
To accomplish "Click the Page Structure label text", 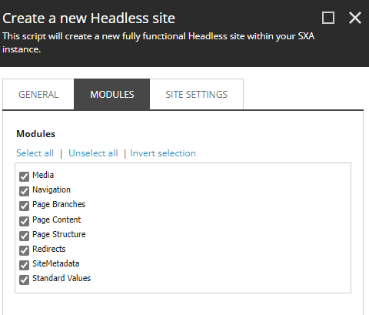I will pyautogui.click(x=59, y=234).
